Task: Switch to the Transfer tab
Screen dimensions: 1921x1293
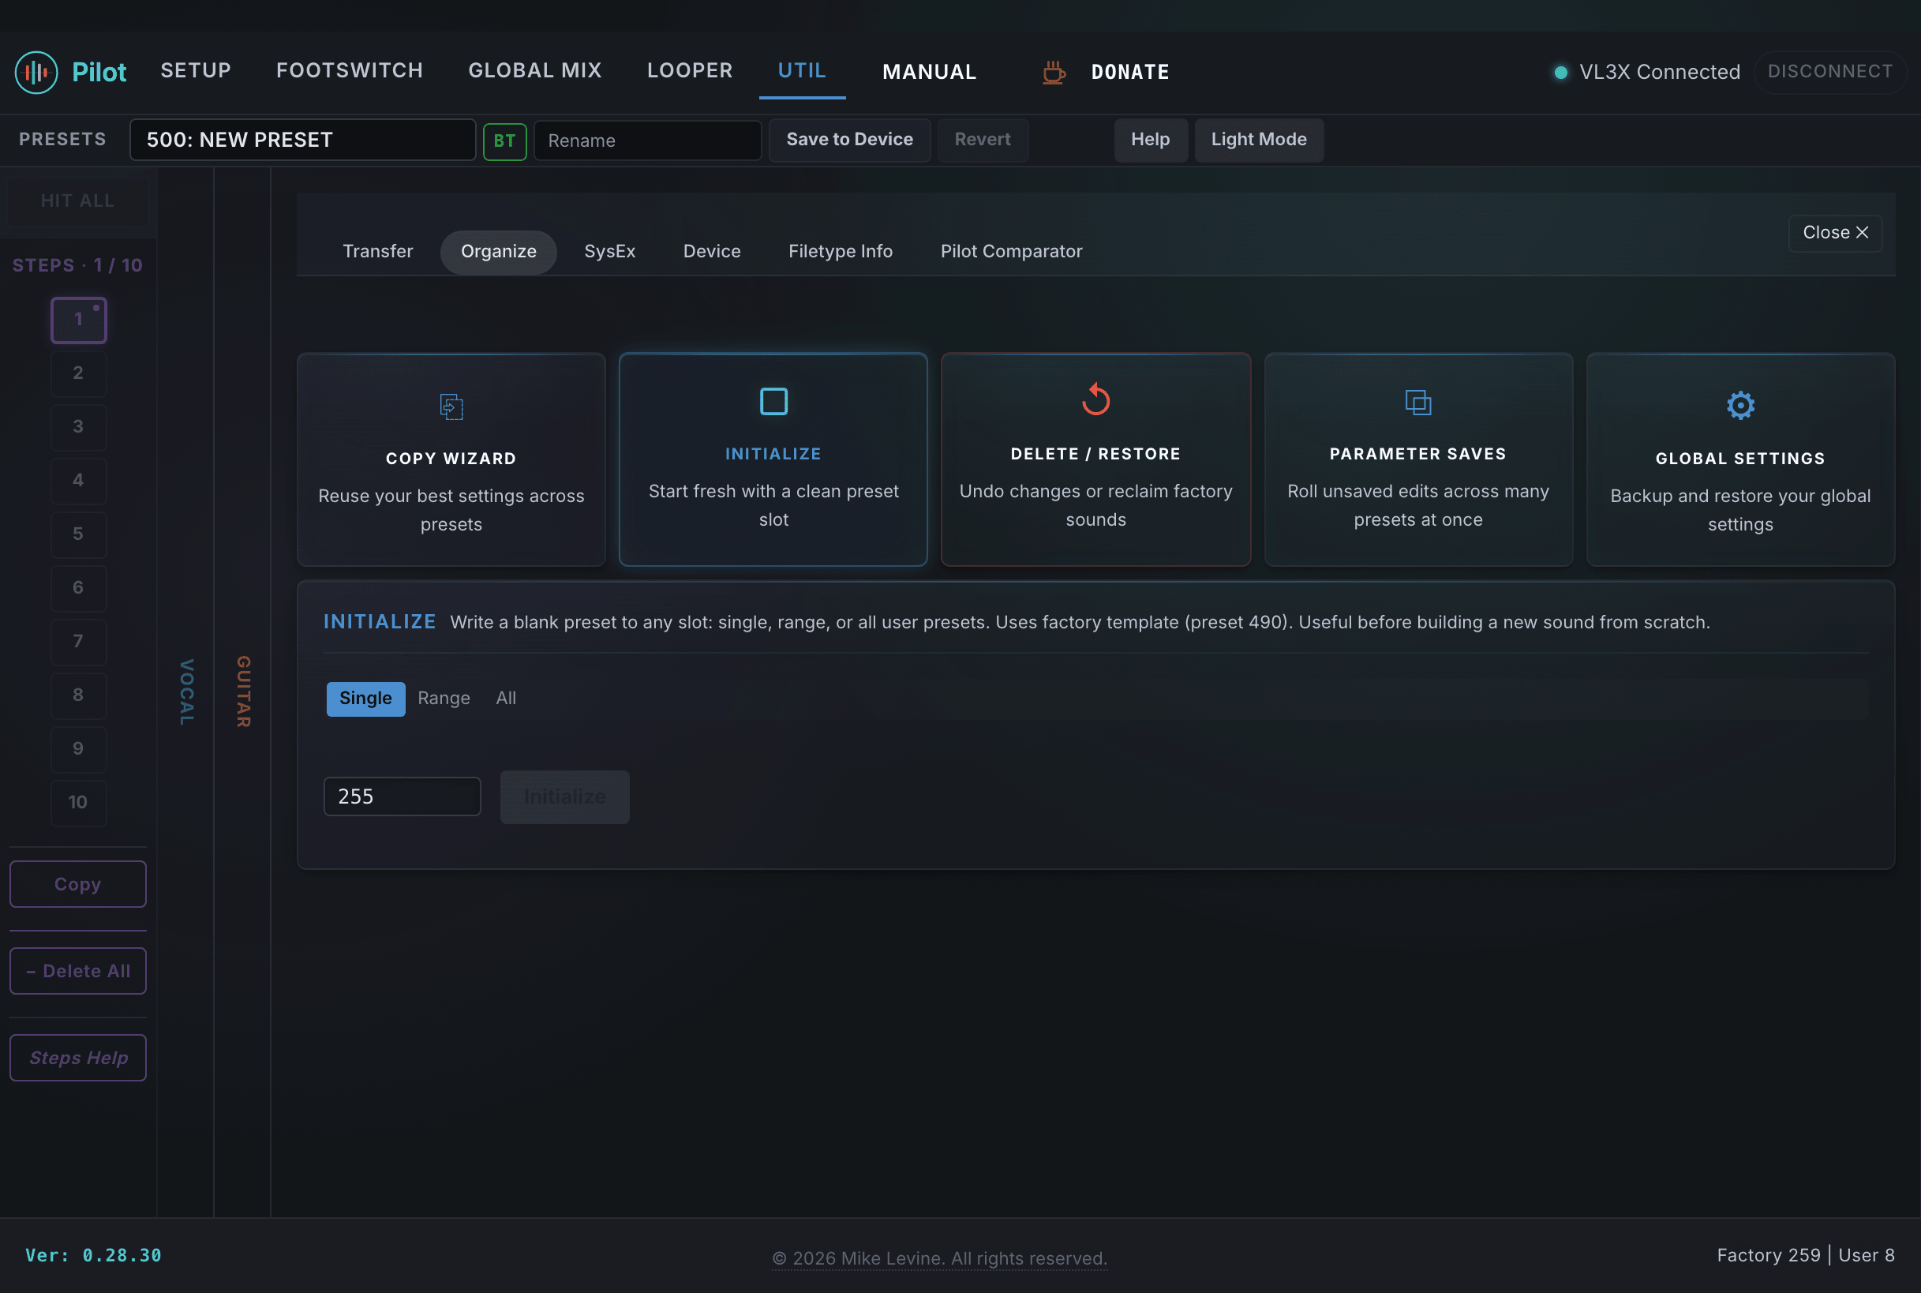Action: click(x=377, y=252)
